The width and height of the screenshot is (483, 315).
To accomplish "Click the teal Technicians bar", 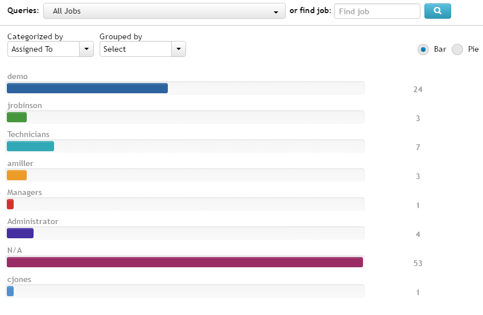I will coord(30,146).
